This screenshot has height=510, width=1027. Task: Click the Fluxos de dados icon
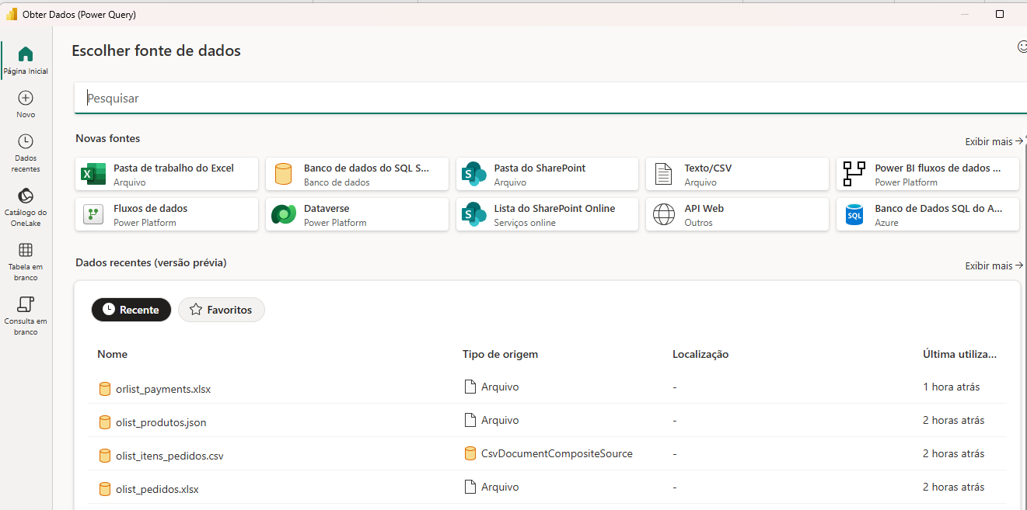coord(93,215)
